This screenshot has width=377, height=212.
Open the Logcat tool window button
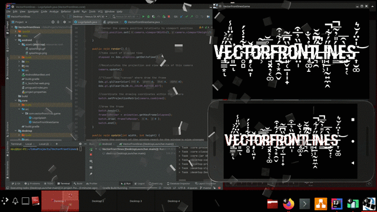point(140,184)
